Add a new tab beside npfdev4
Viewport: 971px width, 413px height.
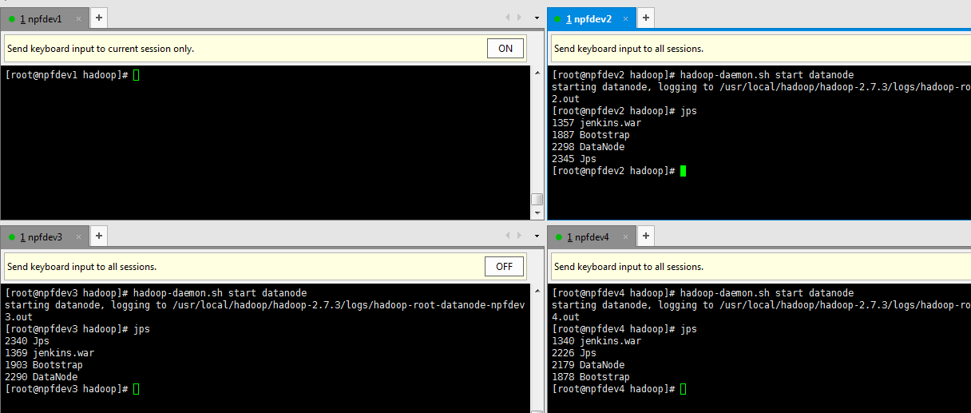646,236
